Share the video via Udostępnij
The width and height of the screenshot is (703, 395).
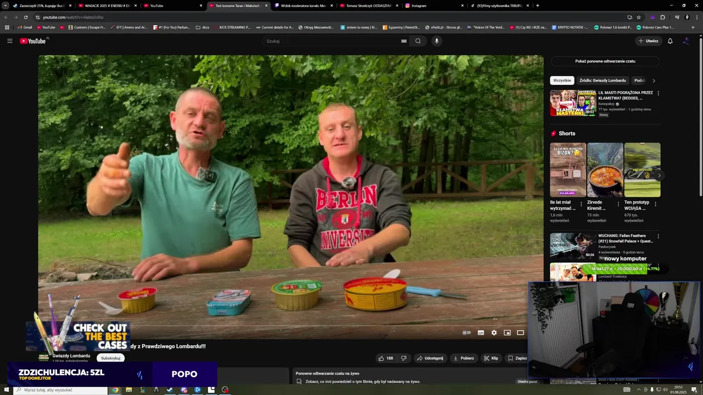coord(430,358)
